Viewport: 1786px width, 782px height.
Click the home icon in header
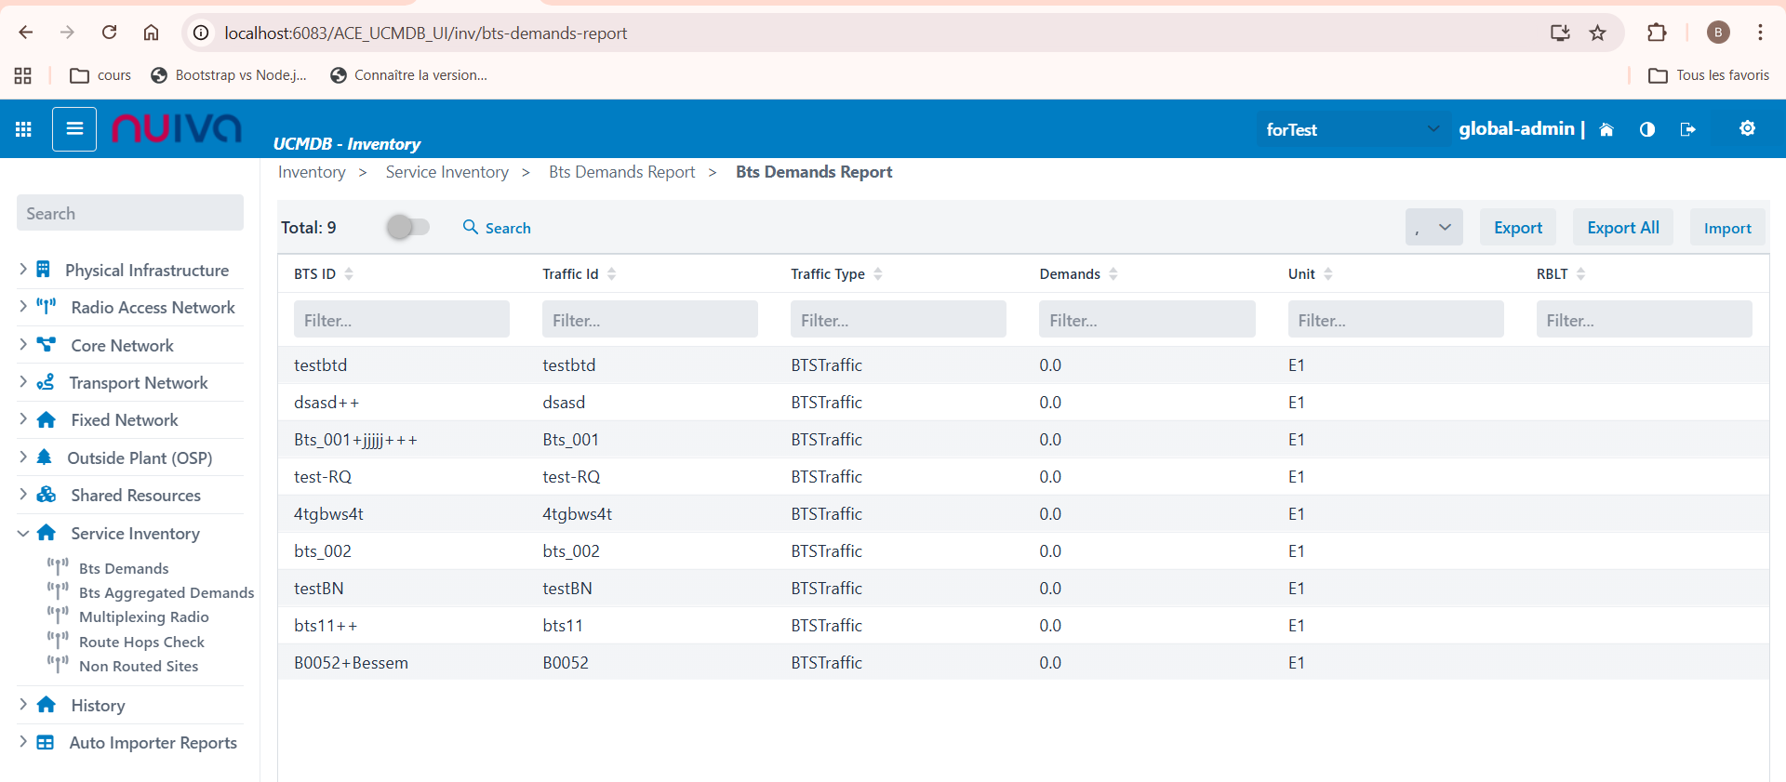click(1606, 129)
